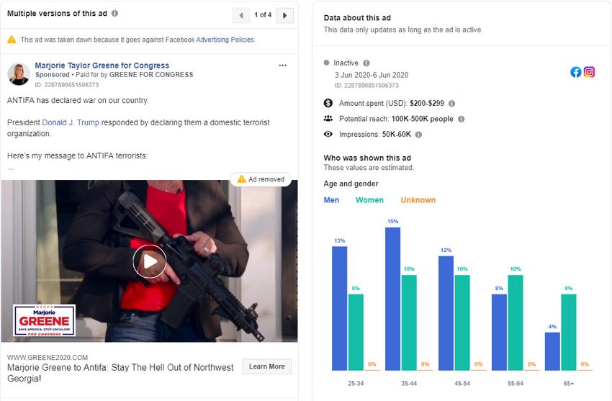Click the 1 of 4 version counter
Image resolution: width=612 pixels, height=401 pixels.
263,15
